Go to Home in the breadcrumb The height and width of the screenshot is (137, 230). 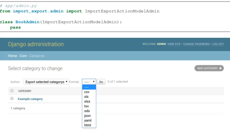coord(13,56)
